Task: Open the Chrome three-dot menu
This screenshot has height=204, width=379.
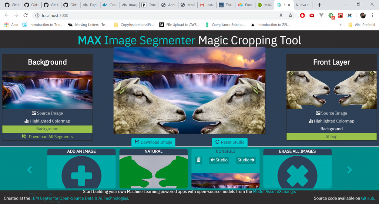Action: coord(372,16)
